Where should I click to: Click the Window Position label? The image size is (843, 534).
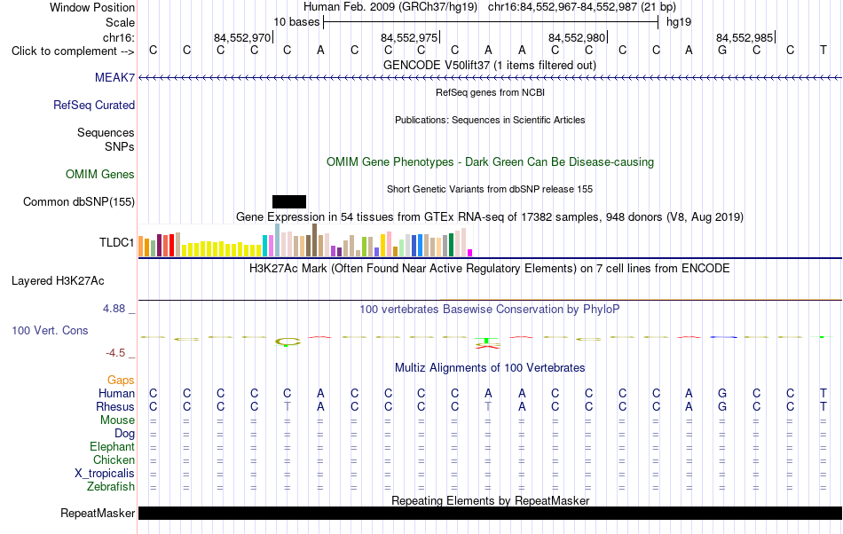(92, 7)
